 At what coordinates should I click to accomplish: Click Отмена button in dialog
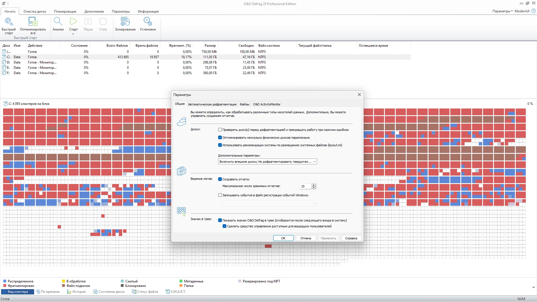[306, 238]
